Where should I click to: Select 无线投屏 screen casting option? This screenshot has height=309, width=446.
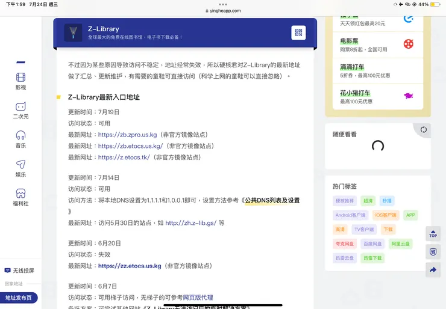pyautogui.click(x=19, y=271)
